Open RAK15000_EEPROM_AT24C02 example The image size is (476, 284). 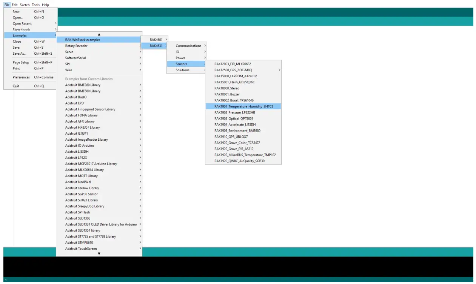(243, 76)
